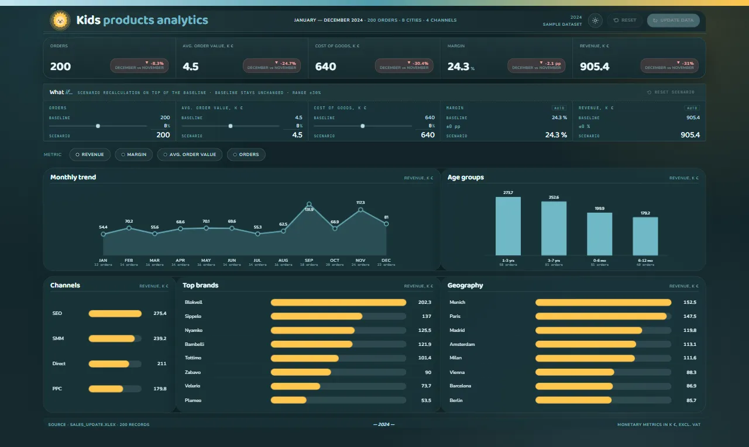Click the Bambelli brand name
This screenshot has width=749, height=447.
194,344
